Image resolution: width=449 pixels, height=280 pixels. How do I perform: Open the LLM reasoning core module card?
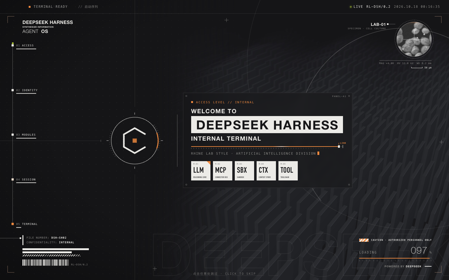click(201, 171)
